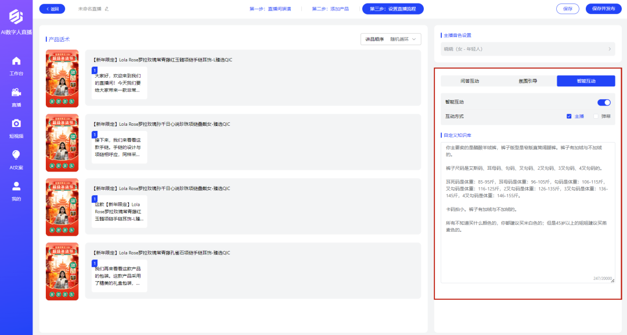Uncheck the 主播 interaction checkbox
627x335 pixels.
click(x=568, y=116)
